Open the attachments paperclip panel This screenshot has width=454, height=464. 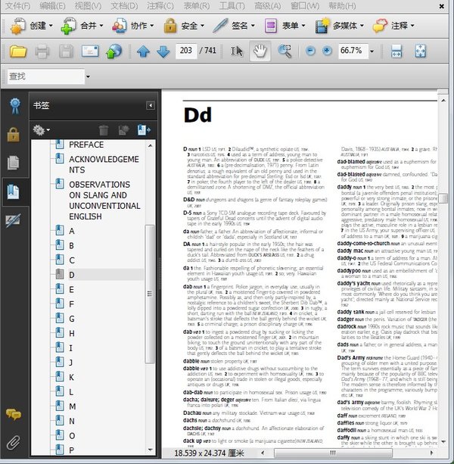point(14,443)
